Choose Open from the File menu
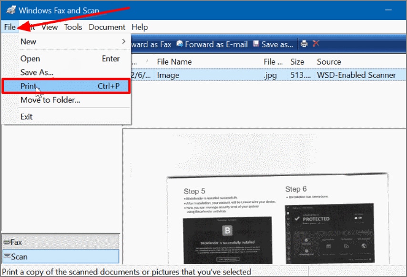The width and height of the screenshot is (407, 277). [x=66, y=59]
